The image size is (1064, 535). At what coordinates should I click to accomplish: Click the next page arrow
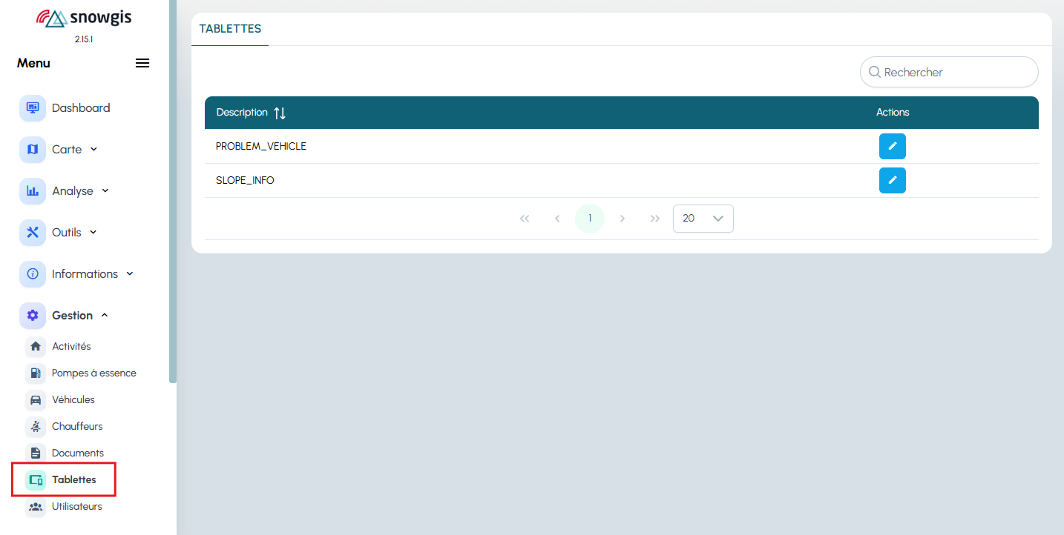pyautogui.click(x=623, y=219)
